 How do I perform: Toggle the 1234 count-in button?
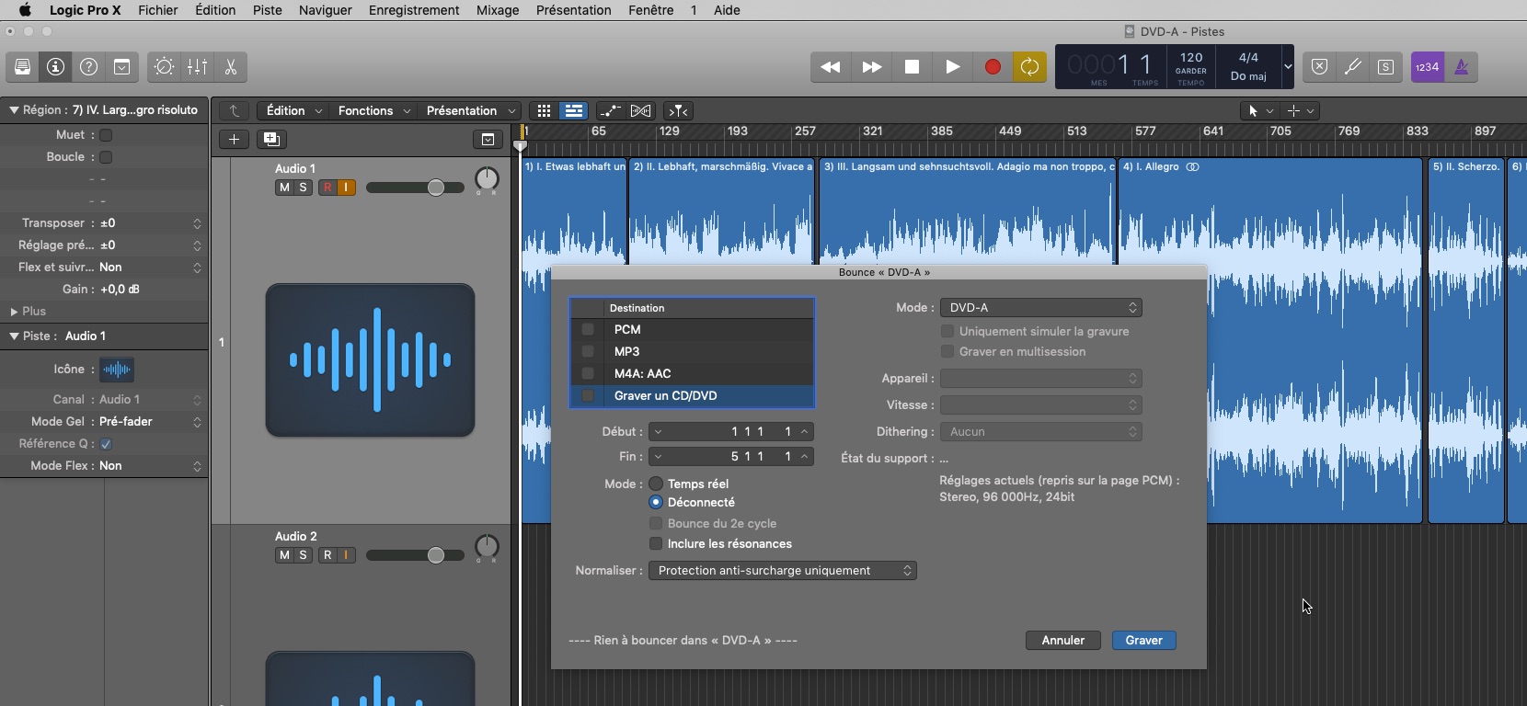pyautogui.click(x=1428, y=67)
